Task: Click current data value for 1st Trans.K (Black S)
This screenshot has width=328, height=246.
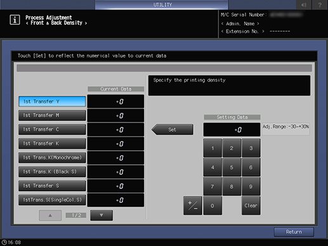Action: pyautogui.click(x=115, y=172)
